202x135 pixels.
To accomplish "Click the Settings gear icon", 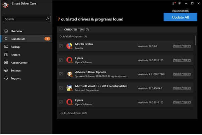I will pos(6,70).
